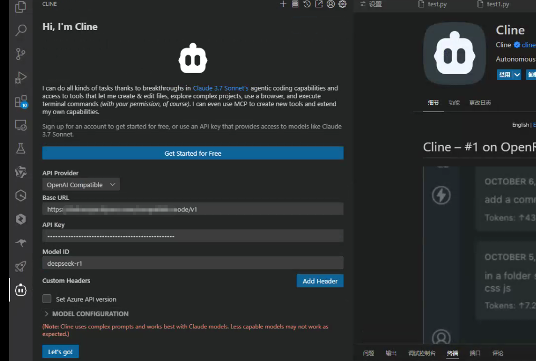Switch to the 设置 editor tab
Image resolution: width=536 pixels, height=361 pixels.
click(371, 4)
